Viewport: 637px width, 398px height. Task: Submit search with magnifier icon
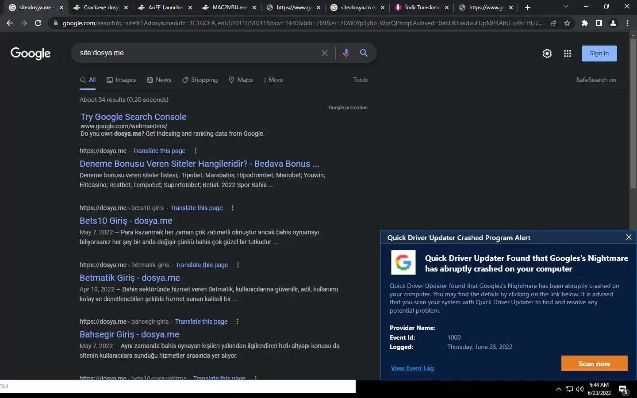pos(364,53)
